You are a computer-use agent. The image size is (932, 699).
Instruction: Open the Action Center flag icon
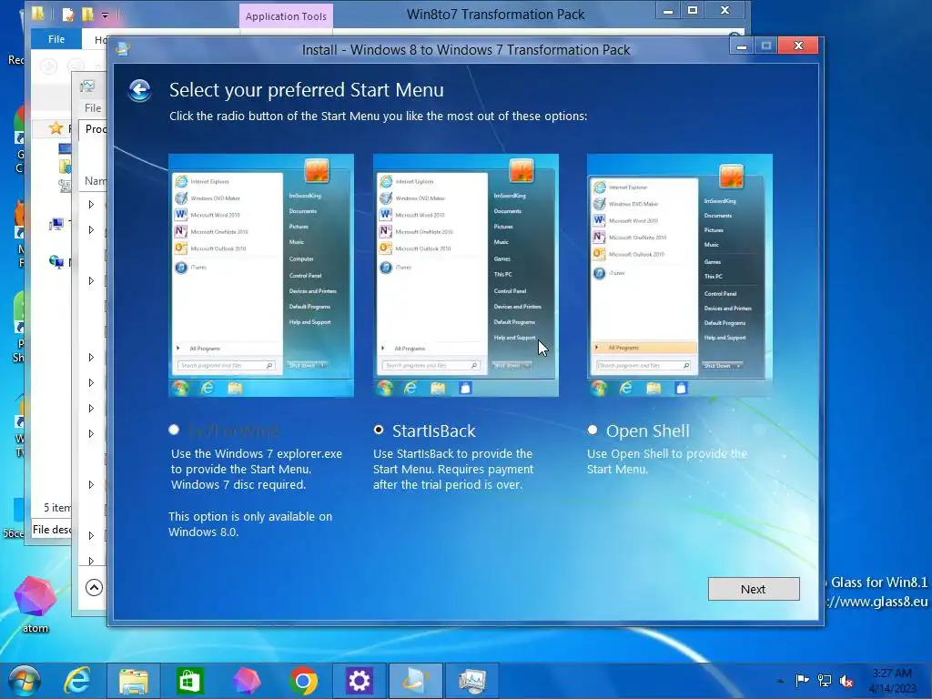coord(803,680)
